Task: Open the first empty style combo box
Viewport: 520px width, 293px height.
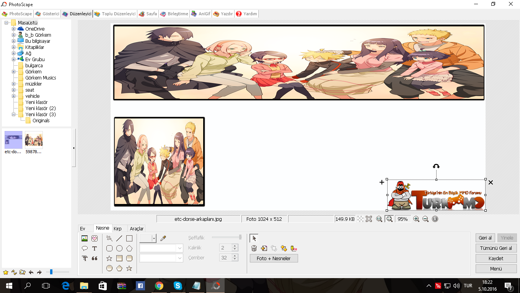Action: tap(161, 248)
